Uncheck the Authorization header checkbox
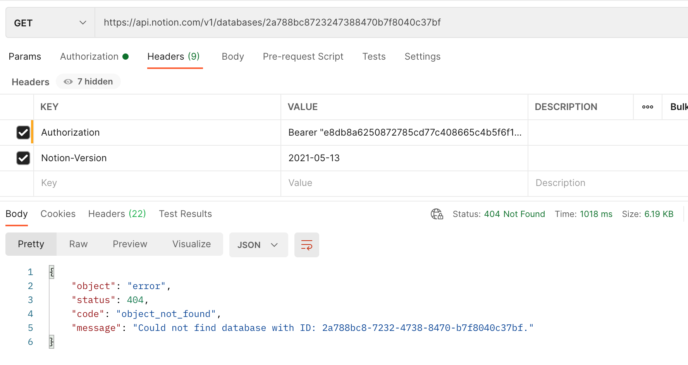Screen dimensions: 688x365 pos(23,133)
